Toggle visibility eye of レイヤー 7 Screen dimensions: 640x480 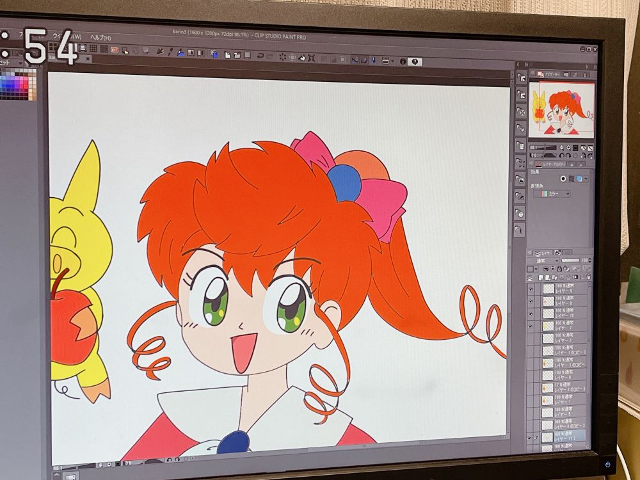click(x=531, y=326)
